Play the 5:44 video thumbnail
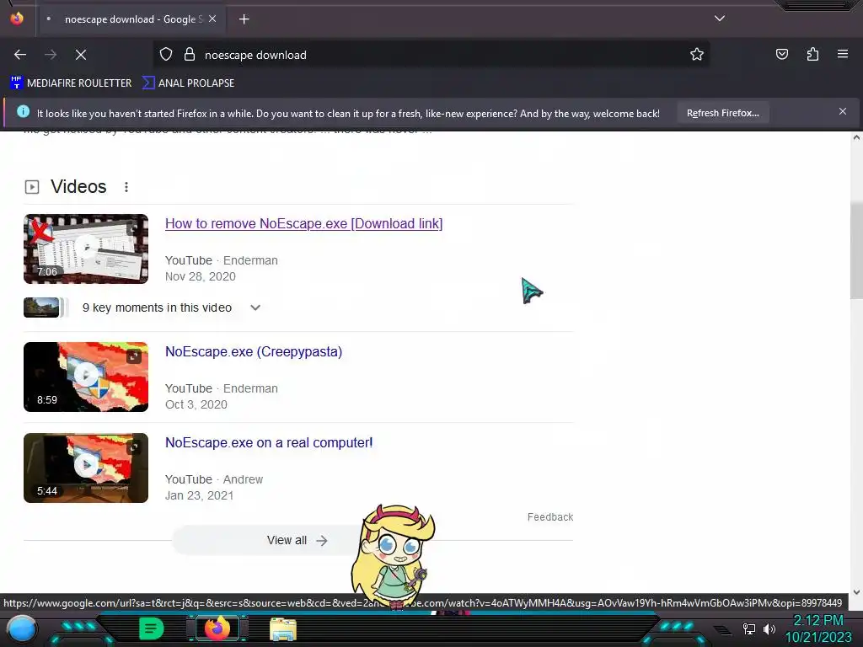The height and width of the screenshot is (647, 863). 86,468
